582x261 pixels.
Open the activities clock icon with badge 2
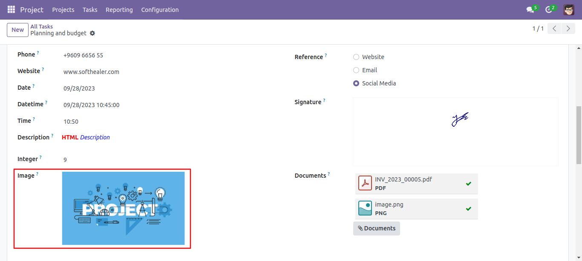point(548,9)
